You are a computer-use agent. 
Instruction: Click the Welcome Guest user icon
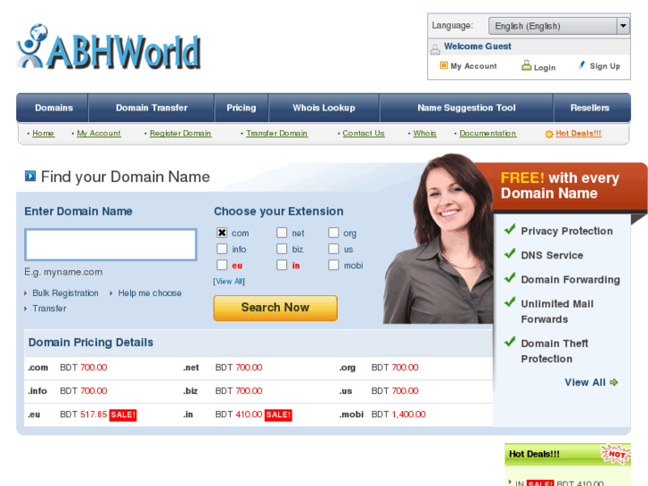point(435,49)
